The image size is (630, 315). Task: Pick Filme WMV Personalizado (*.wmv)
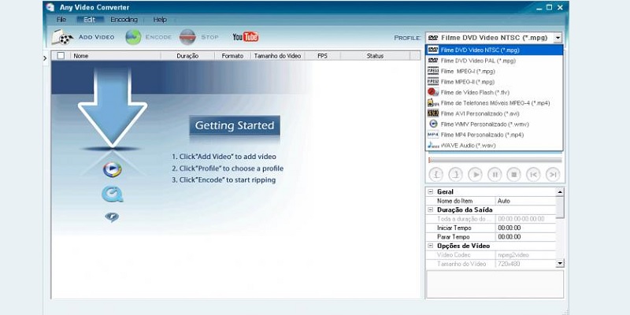pyautogui.click(x=495, y=124)
